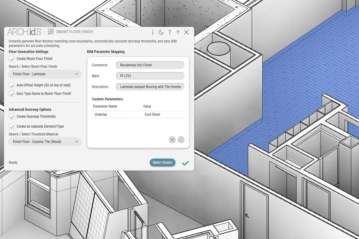Confirm with the blue checkmark icon

[x=185, y=163]
